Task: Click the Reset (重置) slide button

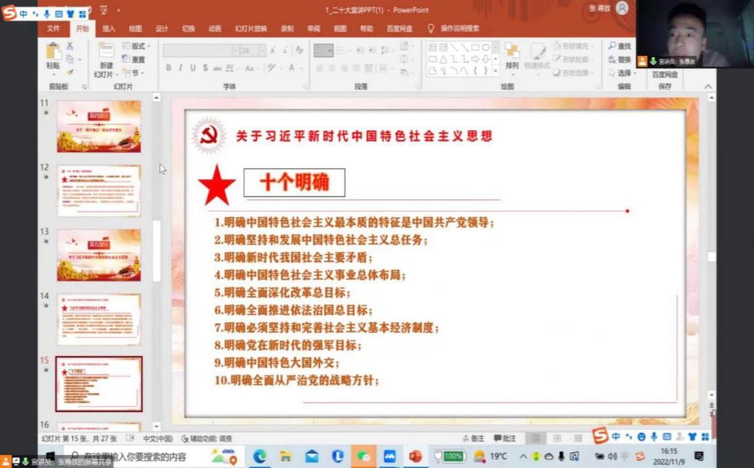Action: [x=134, y=60]
